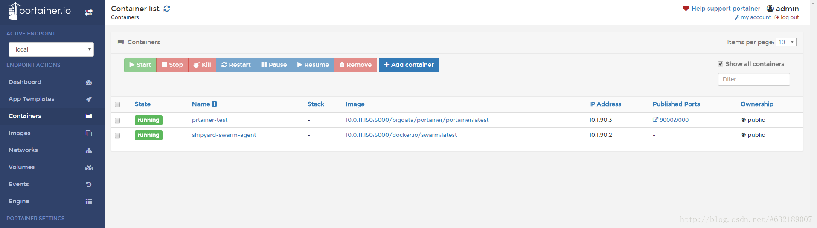
Task: Open the Items per page dropdown
Action: (786, 42)
